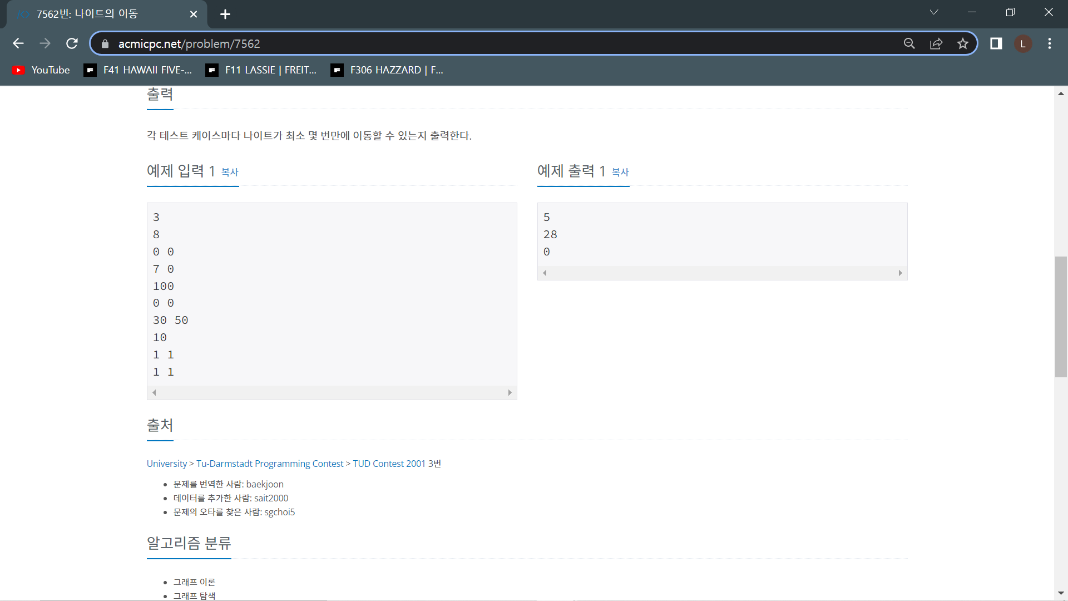Open a new browser tab
This screenshot has width=1068, height=601.
[225, 14]
